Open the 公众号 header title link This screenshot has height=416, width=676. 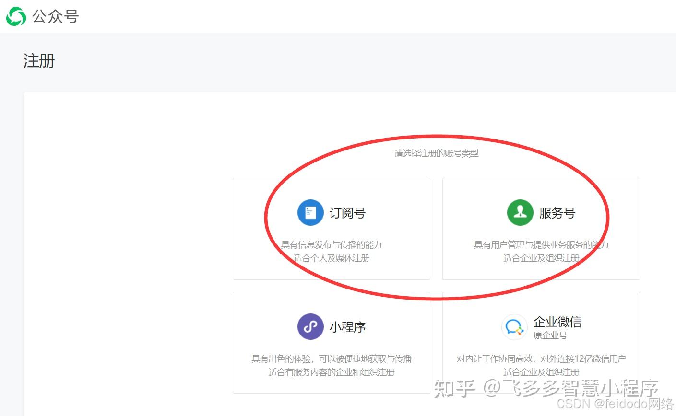click(x=56, y=16)
